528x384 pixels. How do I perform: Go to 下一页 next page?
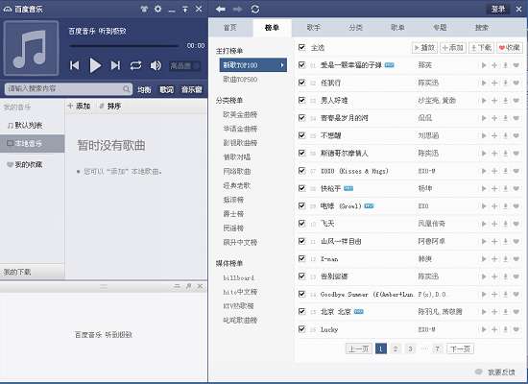(460, 349)
